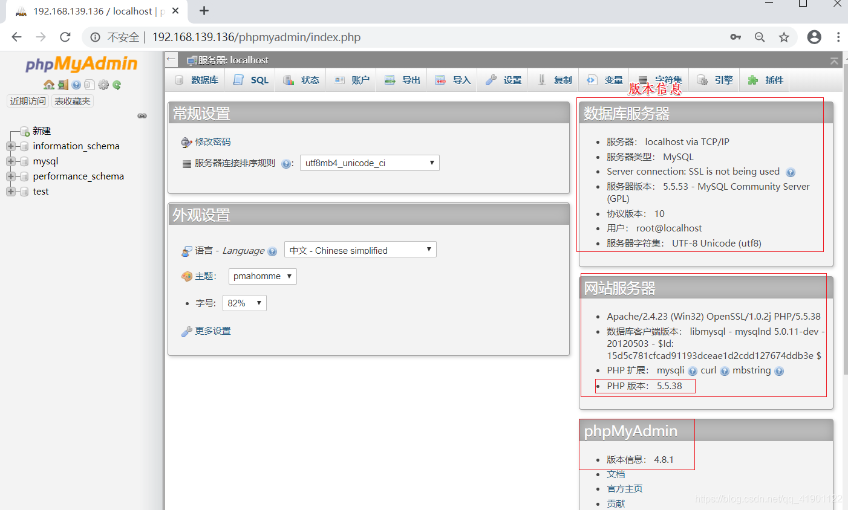The width and height of the screenshot is (848, 510).
Task: Click the help icon beside 服务器连接排序规则
Action: point(286,164)
